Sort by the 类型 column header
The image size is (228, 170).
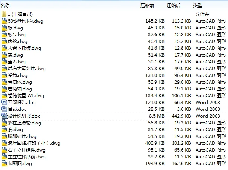click(x=197, y=6)
